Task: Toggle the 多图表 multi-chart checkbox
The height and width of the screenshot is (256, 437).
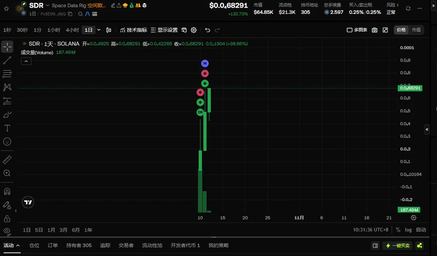Action: click(357, 30)
